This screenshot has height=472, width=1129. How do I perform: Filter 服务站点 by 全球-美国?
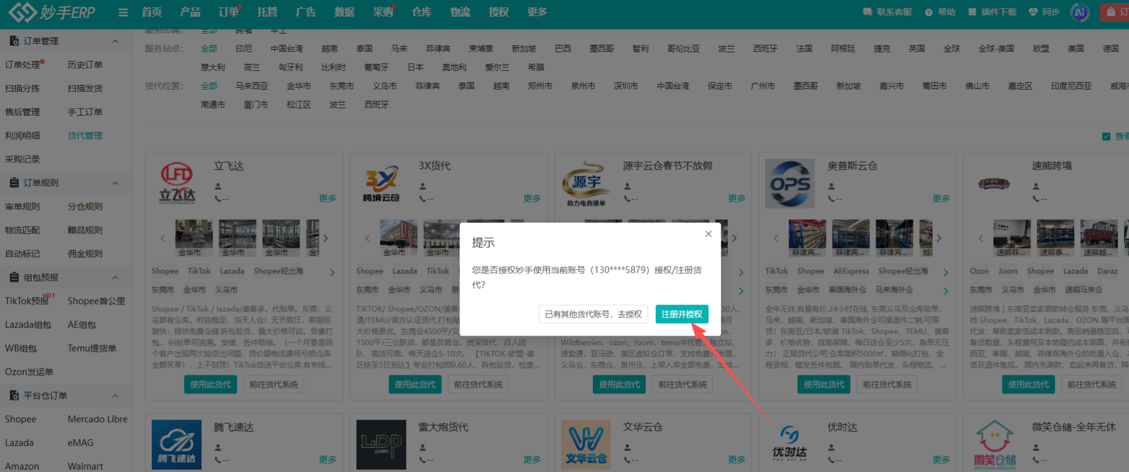[x=996, y=49]
